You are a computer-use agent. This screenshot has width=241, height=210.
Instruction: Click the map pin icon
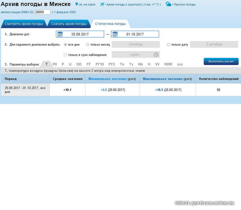(x=77, y=4)
